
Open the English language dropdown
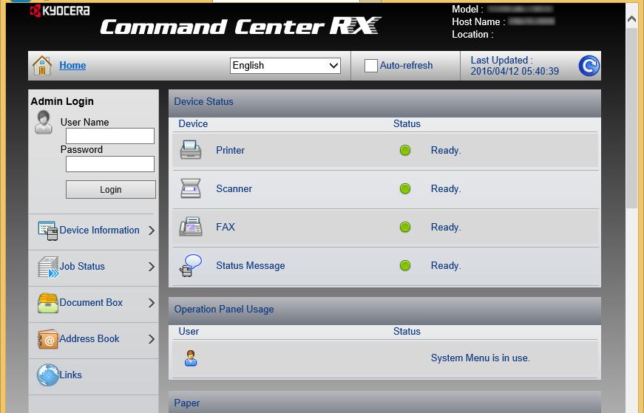coord(285,66)
